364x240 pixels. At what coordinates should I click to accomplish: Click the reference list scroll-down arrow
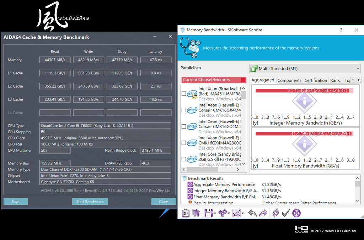tap(244, 164)
